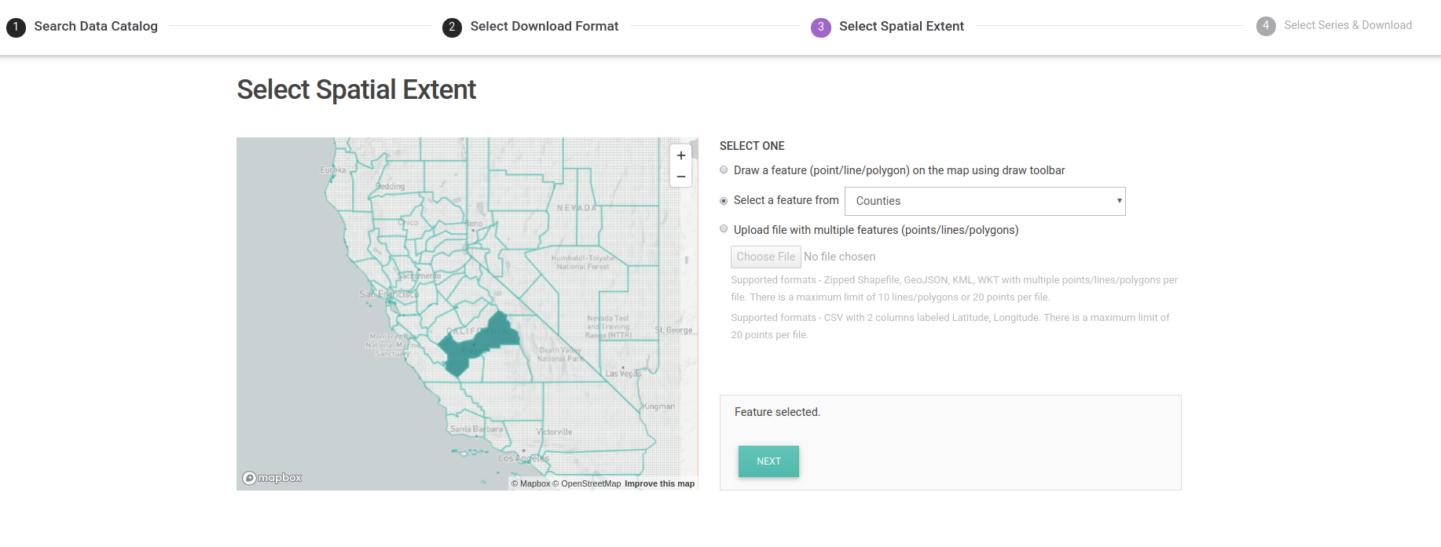The image size is (1441, 547).
Task: Zoom out of the map
Action: pos(681,177)
